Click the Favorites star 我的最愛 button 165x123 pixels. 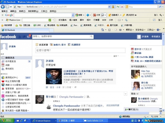(6, 25)
